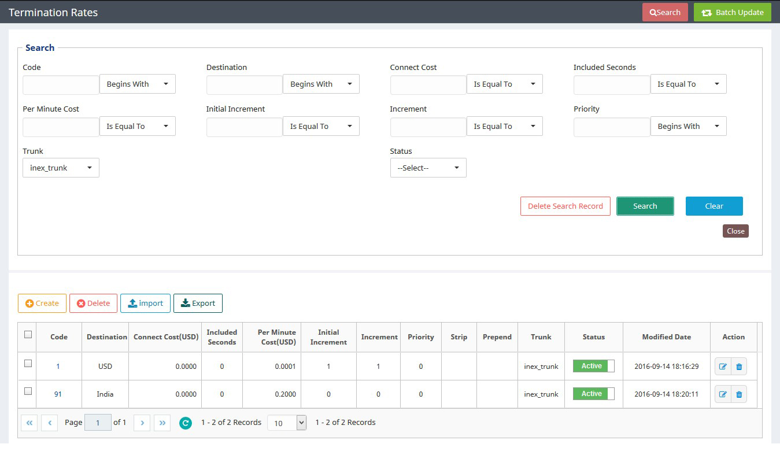The height and width of the screenshot is (455, 780).
Task: Click the 2016-09-14 18:16:29 date cell
Action: (x=667, y=367)
